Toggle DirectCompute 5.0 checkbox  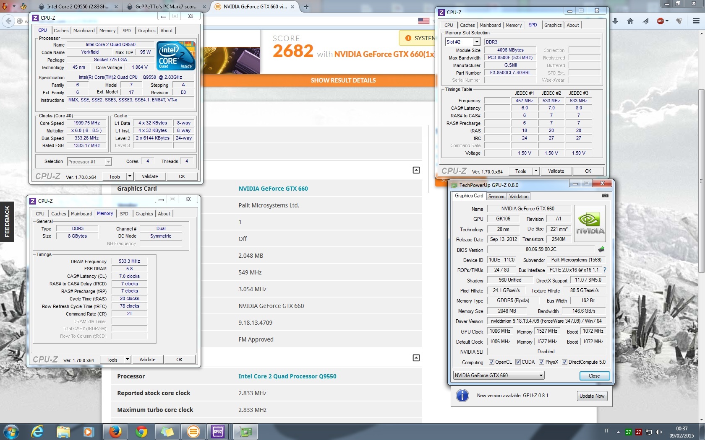[x=564, y=362]
